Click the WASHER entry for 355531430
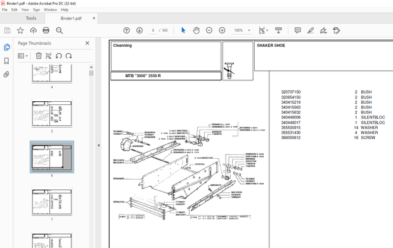The height and width of the screenshot is (248, 393). coord(369,133)
